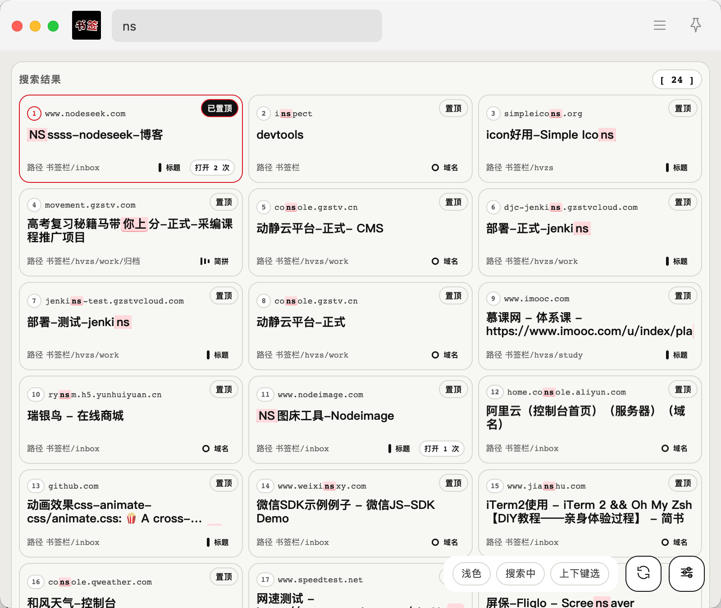Viewport: 721px width, 608px height.
Task: Click the domain github.com
Action: (73, 486)
